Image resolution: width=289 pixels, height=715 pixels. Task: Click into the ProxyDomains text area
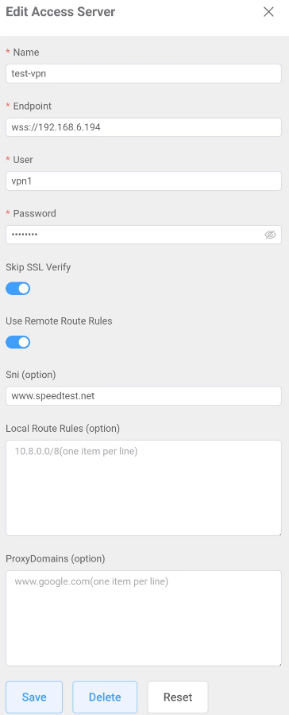pyautogui.click(x=144, y=618)
